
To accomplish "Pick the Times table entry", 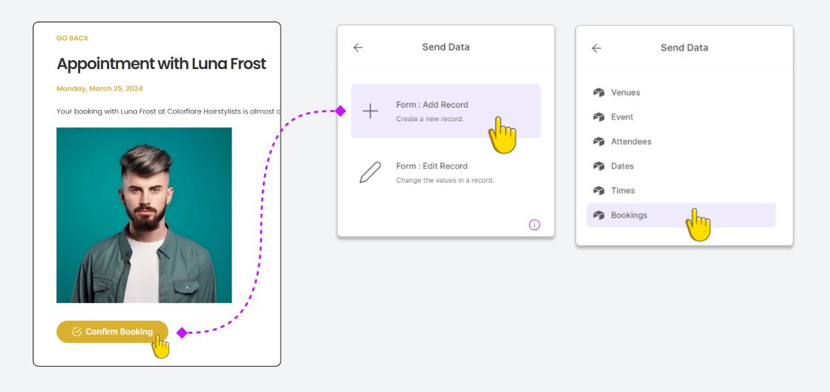I will tap(681, 191).
